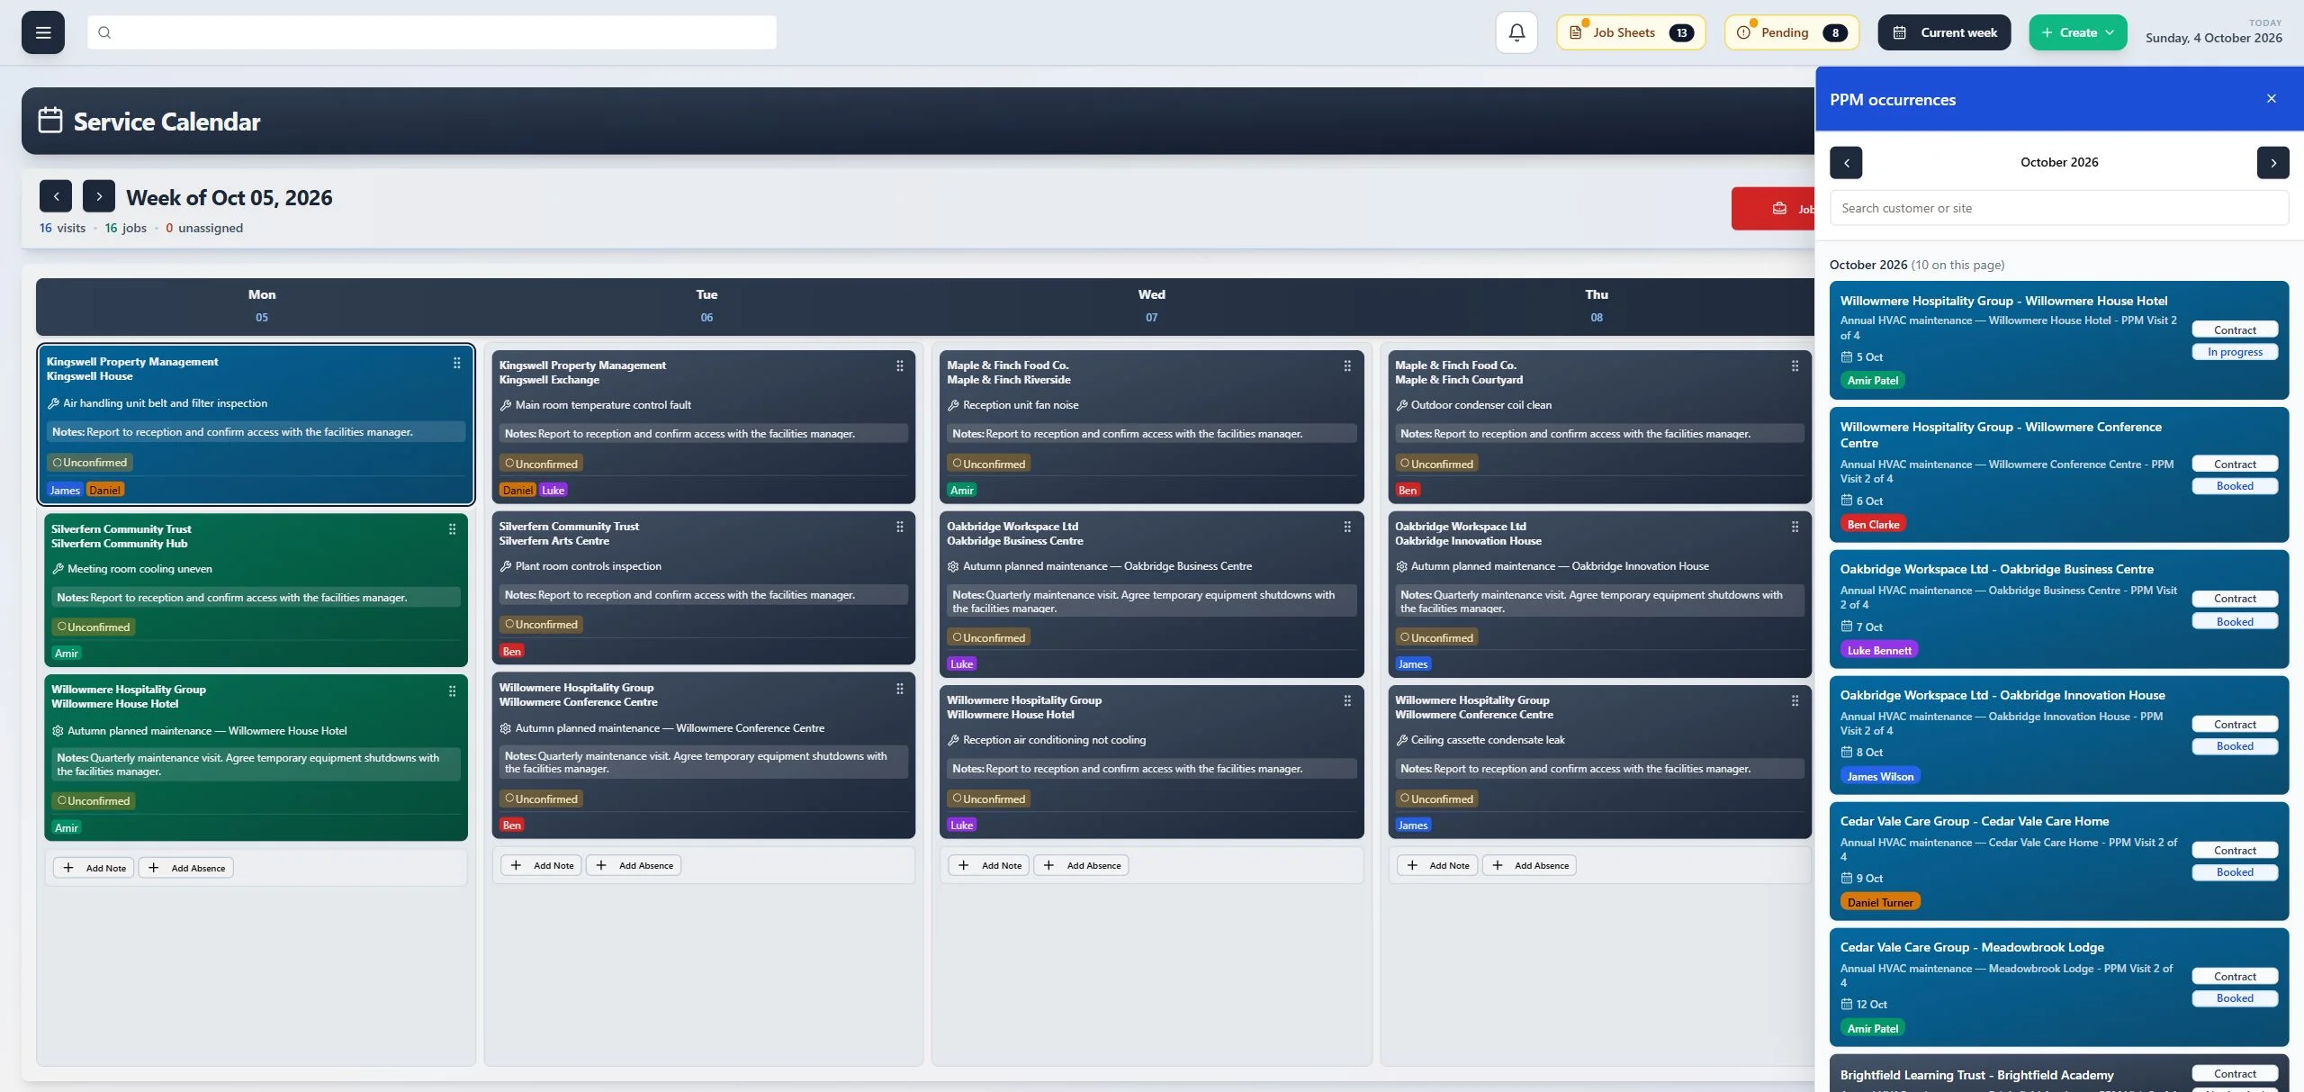Open options for Kingswell House card
This screenshot has width=2304, height=1092.
(456, 363)
